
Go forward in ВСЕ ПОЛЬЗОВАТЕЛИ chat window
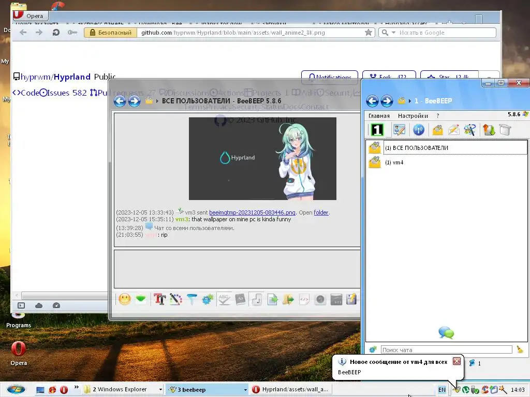[134, 101]
